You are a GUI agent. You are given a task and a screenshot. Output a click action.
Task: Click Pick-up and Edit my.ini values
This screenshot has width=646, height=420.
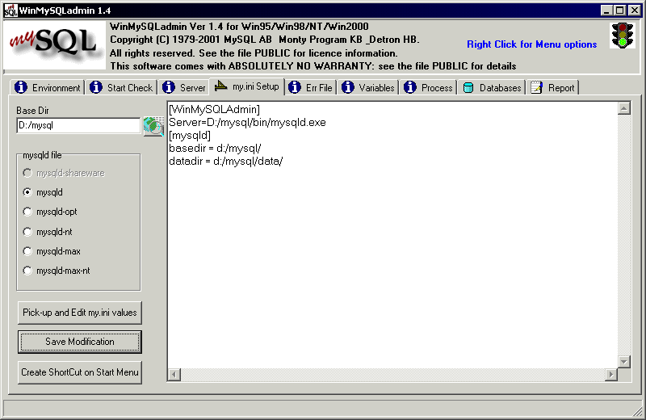(x=79, y=313)
